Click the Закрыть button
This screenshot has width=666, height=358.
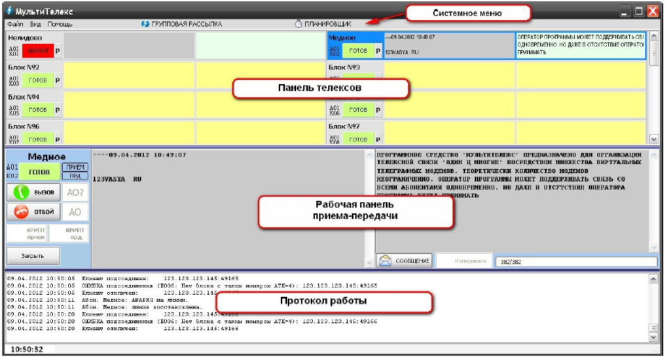click(33, 256)
